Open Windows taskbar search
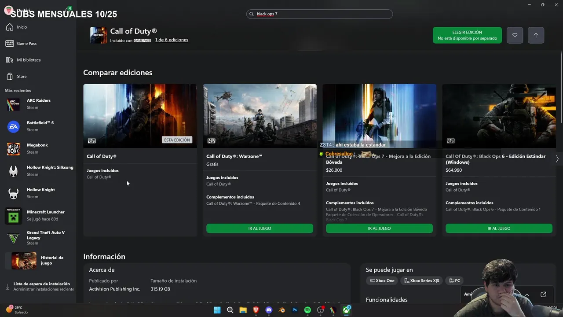This screenshot has height=317, width=563. coord(230,310)
